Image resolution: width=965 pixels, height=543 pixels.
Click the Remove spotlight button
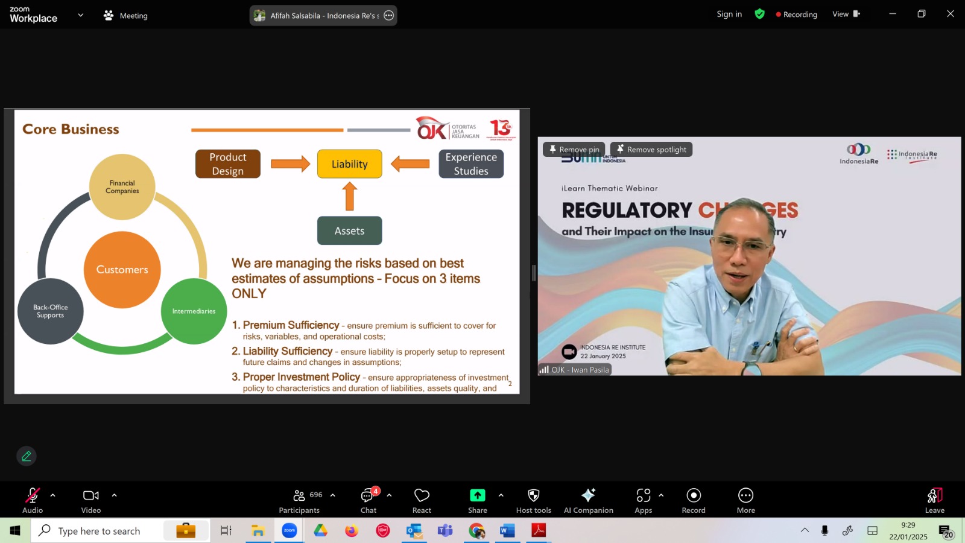pos(651,149)
